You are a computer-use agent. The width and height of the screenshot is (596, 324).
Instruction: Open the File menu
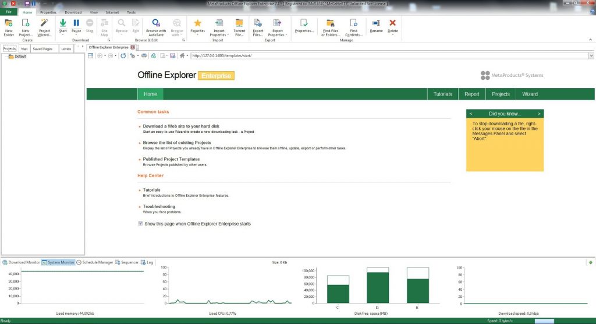click(8, 12)
